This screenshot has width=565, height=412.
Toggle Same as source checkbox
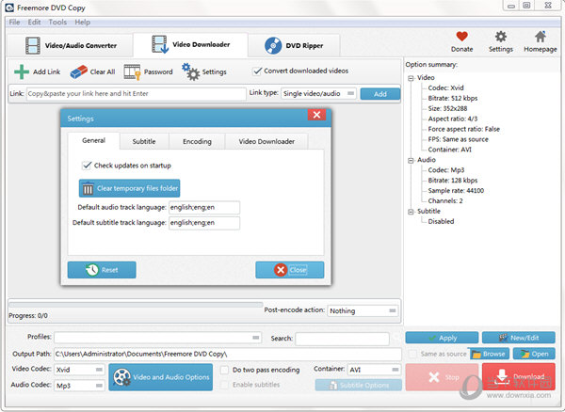(412, 354)
